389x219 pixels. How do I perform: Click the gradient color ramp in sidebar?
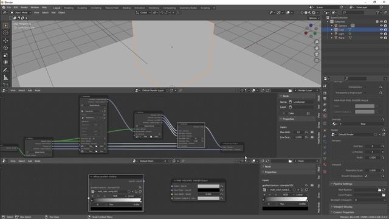point(285,200)
